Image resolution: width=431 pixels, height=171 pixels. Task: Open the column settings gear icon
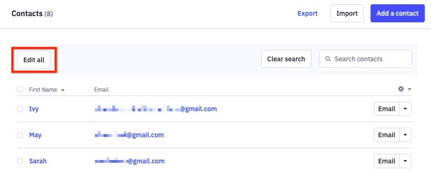point(401,89)
